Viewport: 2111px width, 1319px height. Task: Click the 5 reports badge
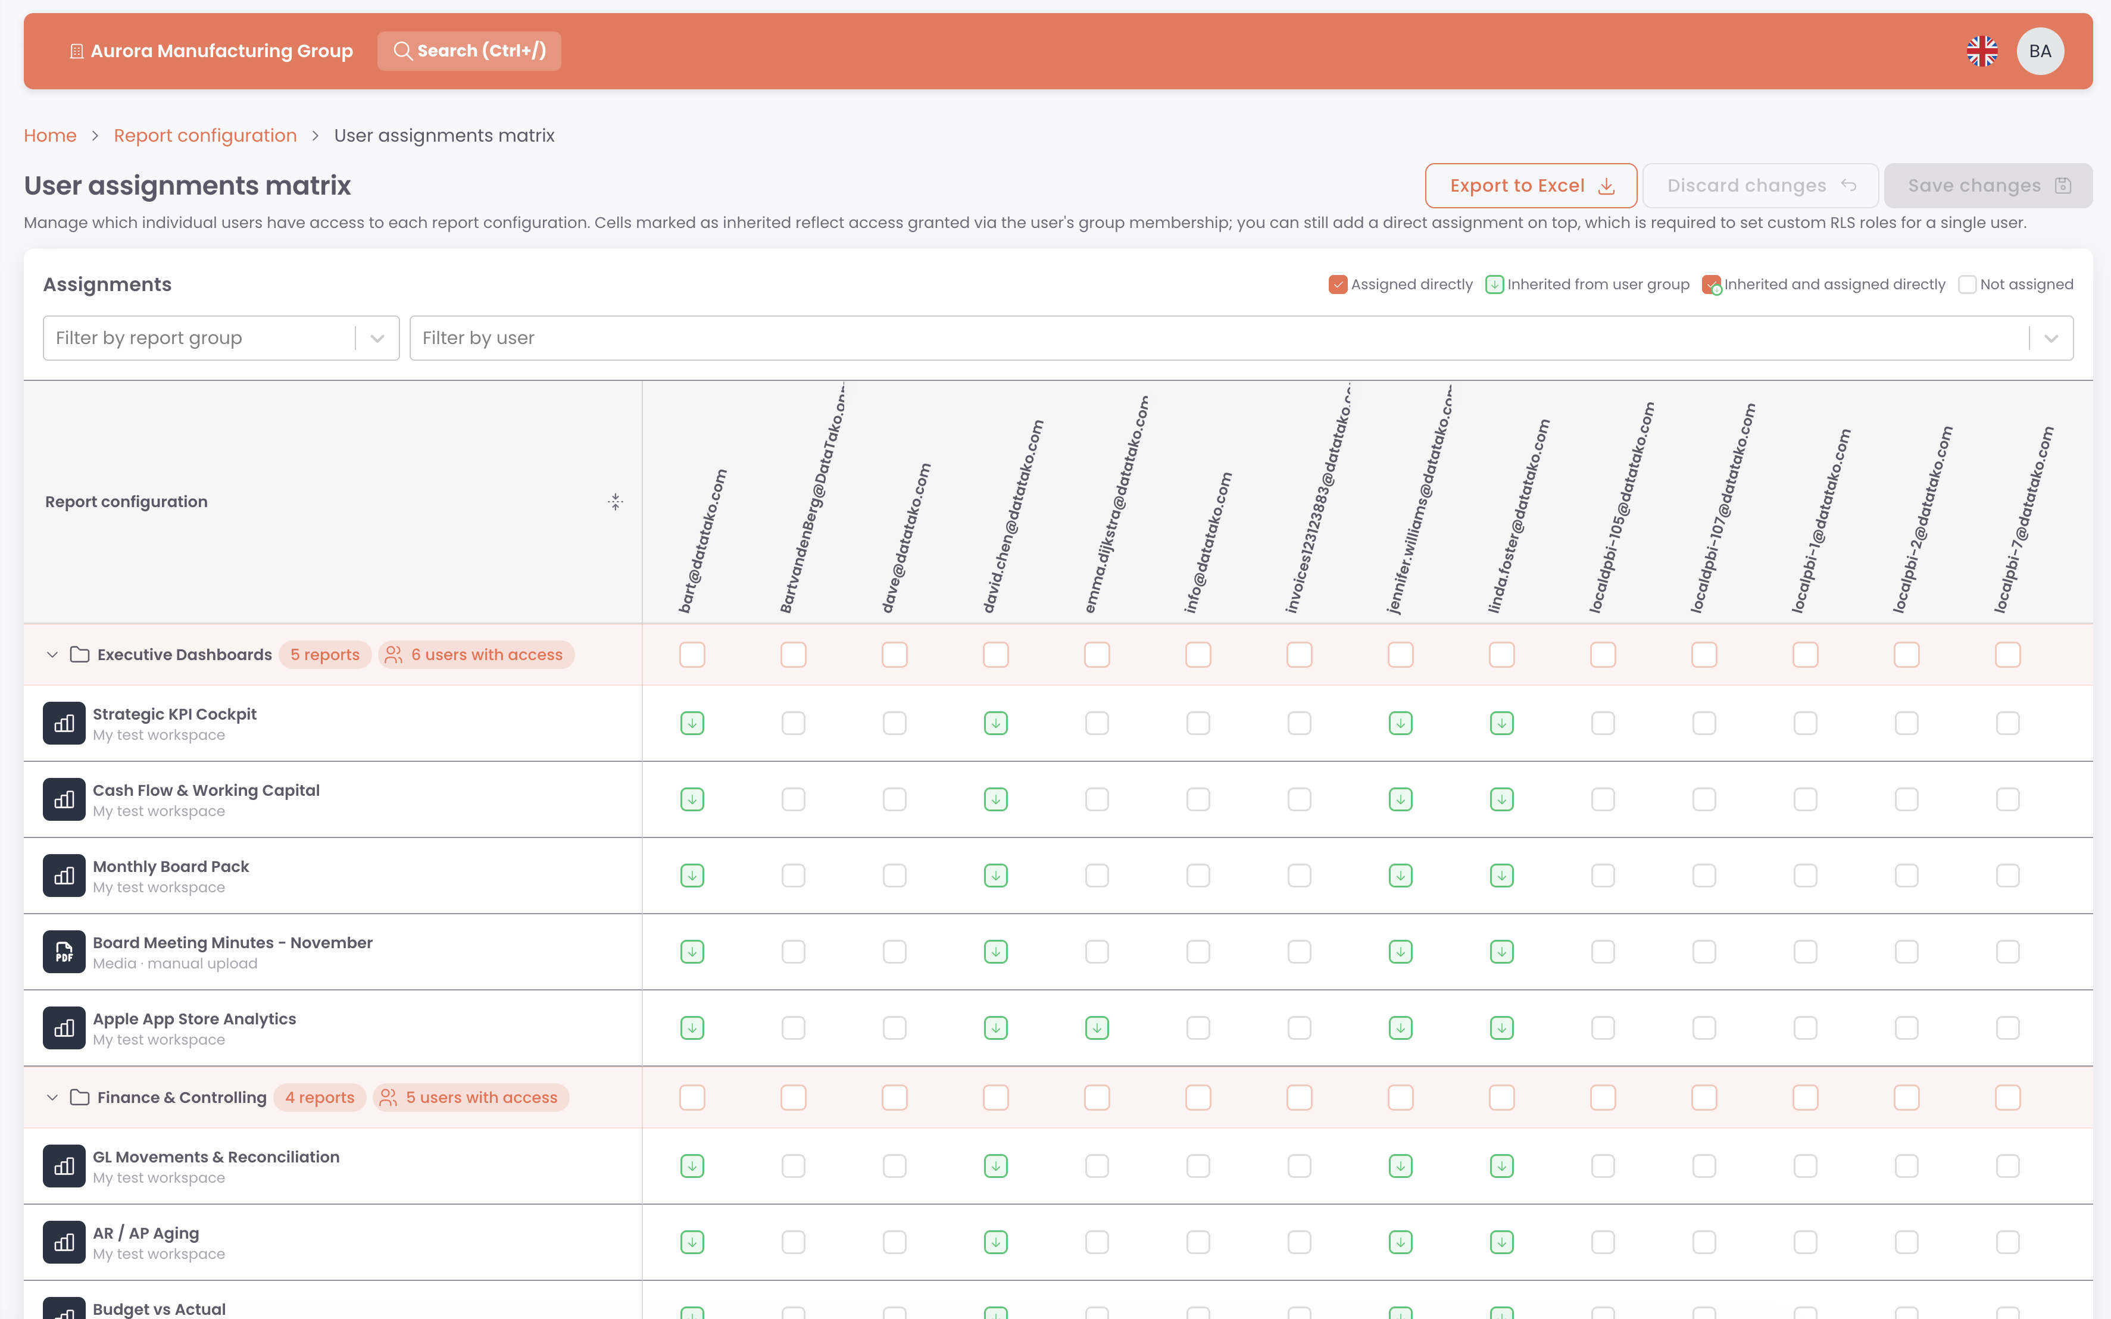pos(324,654)
